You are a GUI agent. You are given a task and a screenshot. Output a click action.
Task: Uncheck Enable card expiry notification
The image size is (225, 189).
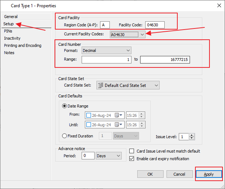pos(132,159)
